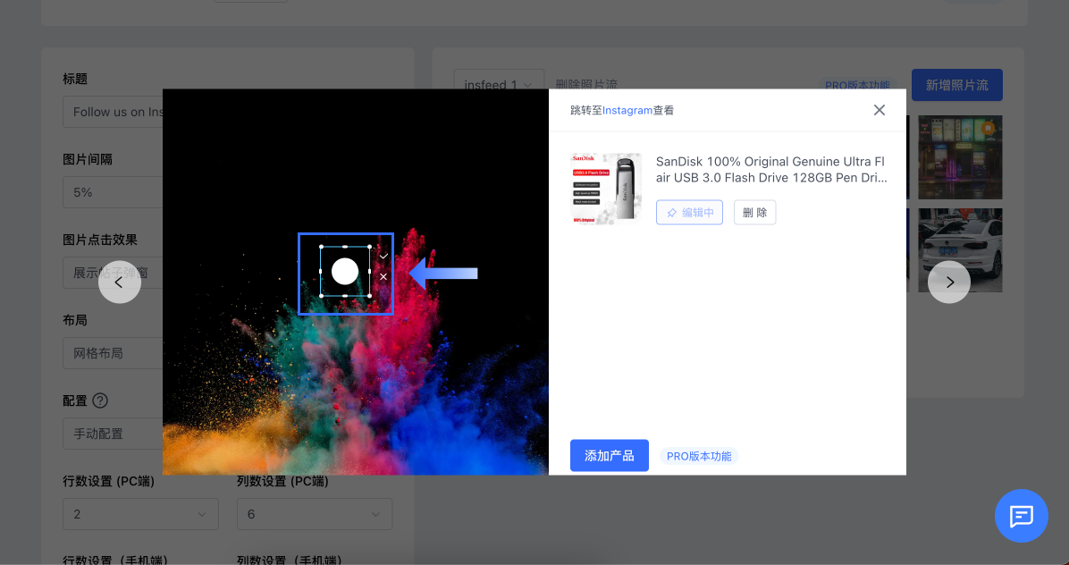Click the 新增照片流 button
Image resolution: width=1069 pixels, height=565 pixels.
pyautogui.click(x=956, y=85)
